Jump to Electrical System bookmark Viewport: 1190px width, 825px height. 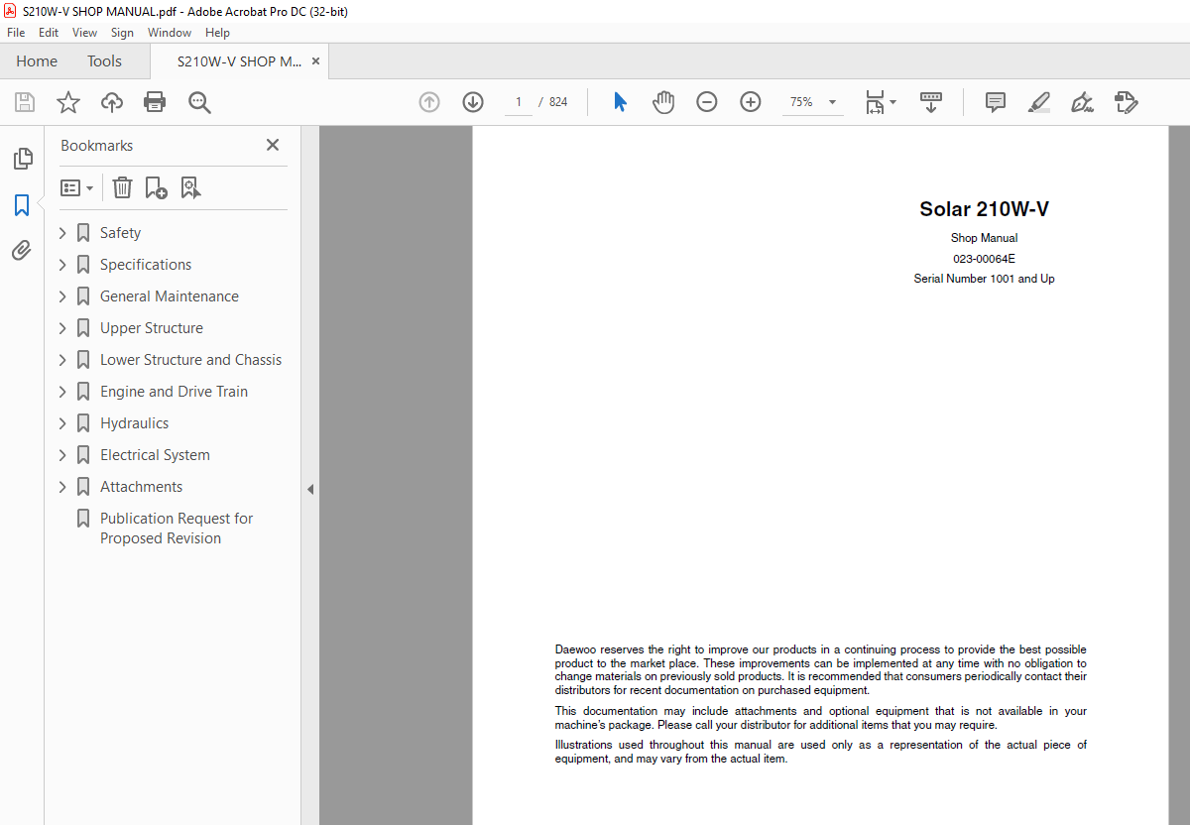pos(155,455)
